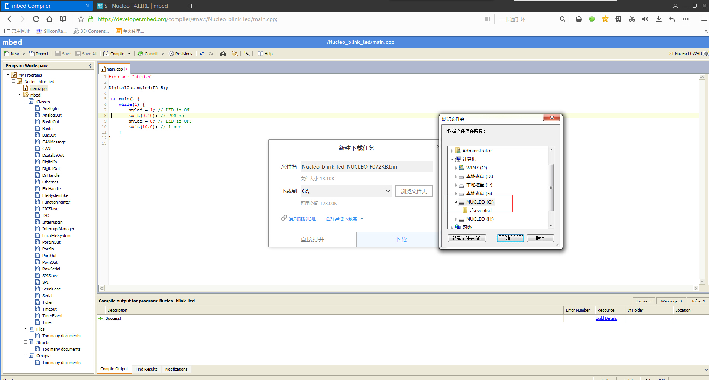Select NUCLEO (G:) drive in folder dialog

point(480,202)
